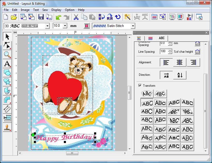
Task: Choose horizontal text direction
Action: coord(166,75)
